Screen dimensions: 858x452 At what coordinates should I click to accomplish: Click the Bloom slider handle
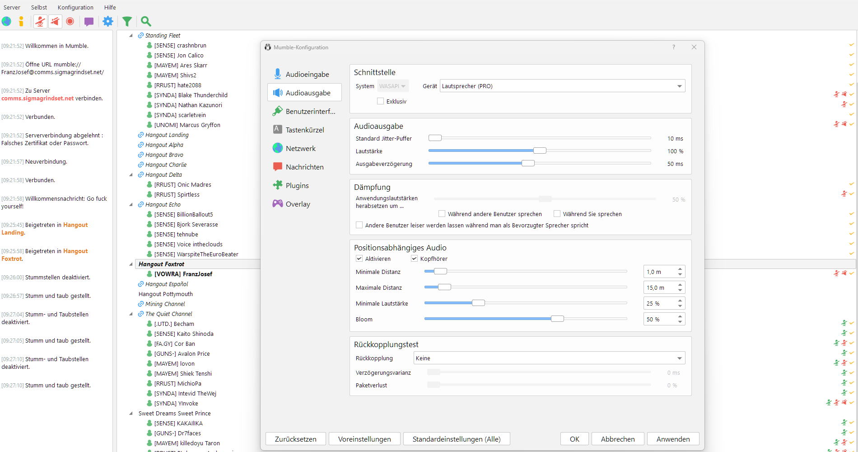coord(557,319)
